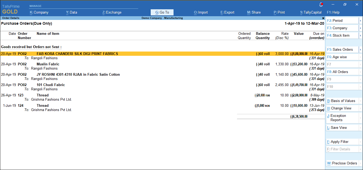Open B: Basis of Values

[341, 101]
